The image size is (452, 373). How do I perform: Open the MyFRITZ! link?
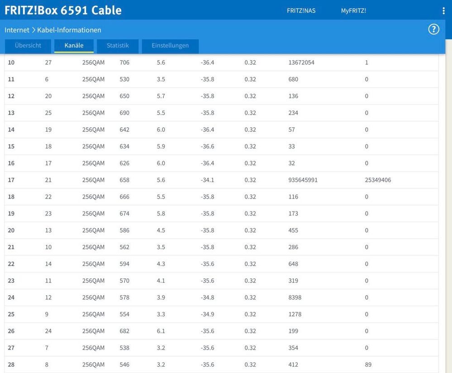[x=353, y=11]
